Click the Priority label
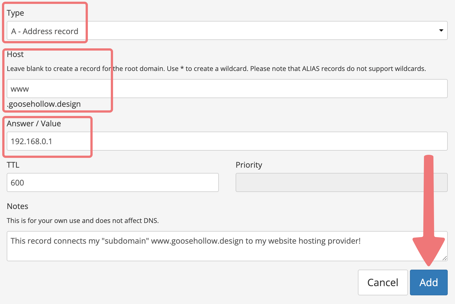The image size is (455, 304). point(249,165)
